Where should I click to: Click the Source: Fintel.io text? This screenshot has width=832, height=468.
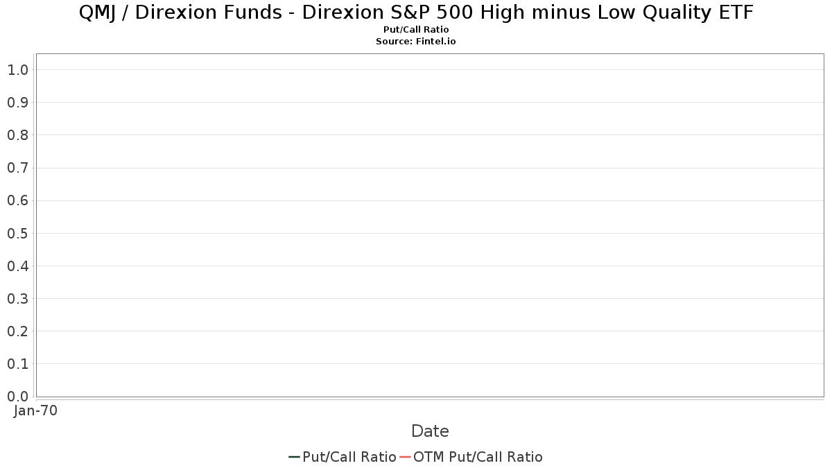click(416, 42)
